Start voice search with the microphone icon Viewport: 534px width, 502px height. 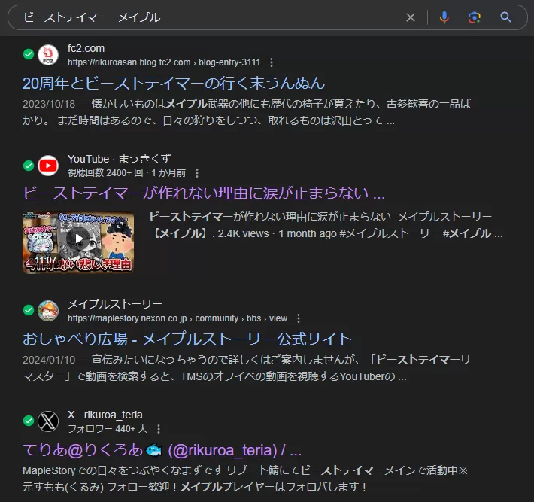[444, 17]
